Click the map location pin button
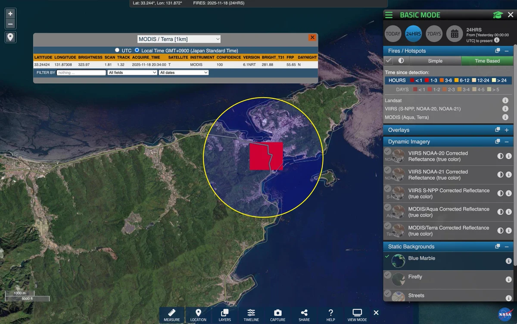Screen dimensions: 517x324 pyautogui.click(x=10, y=37)
